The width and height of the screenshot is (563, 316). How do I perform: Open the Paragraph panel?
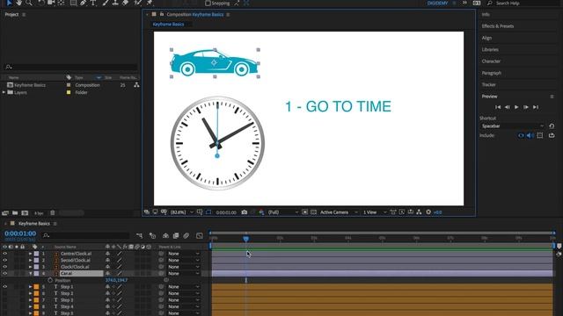pyautogui.click(x=492, y=73)
